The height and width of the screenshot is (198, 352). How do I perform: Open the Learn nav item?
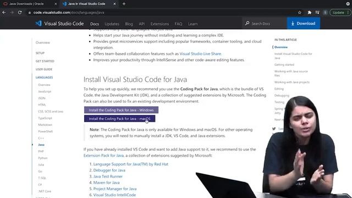tap(193, 24)
